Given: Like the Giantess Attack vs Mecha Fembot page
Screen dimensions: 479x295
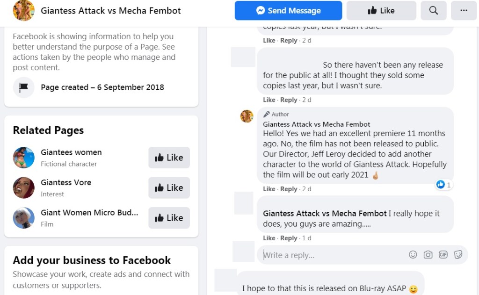Looking at the screenshot, I should [381, 10].
